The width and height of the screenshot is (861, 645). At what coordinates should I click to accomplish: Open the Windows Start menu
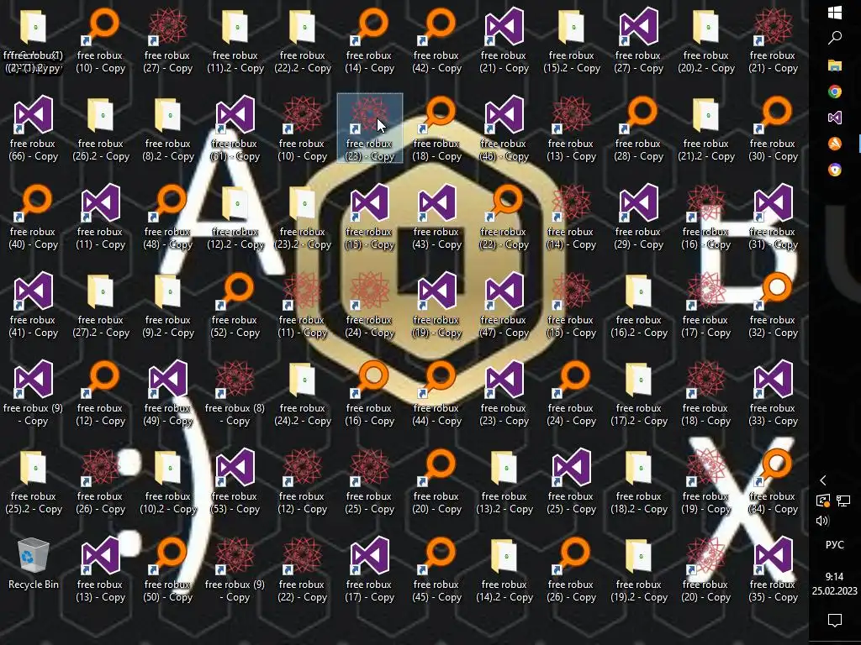[x=835, y=13]
